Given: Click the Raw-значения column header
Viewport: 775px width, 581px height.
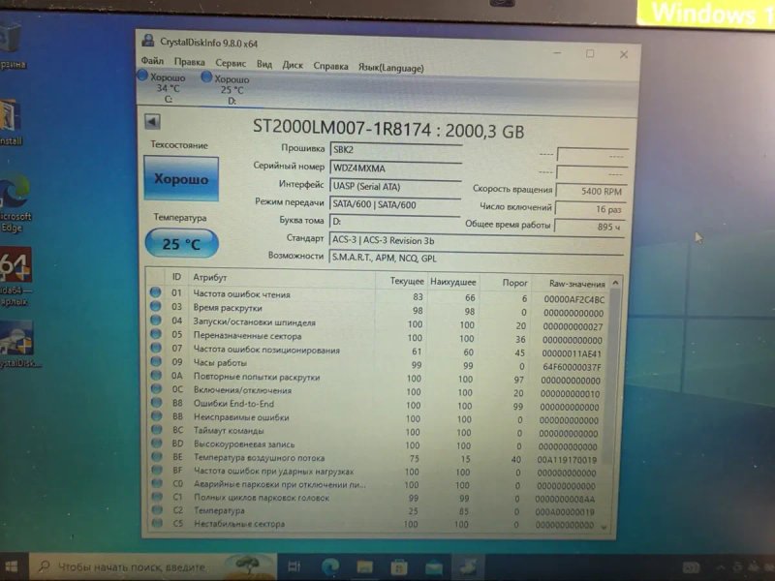Looking at the screenshot, I should 576,284.
